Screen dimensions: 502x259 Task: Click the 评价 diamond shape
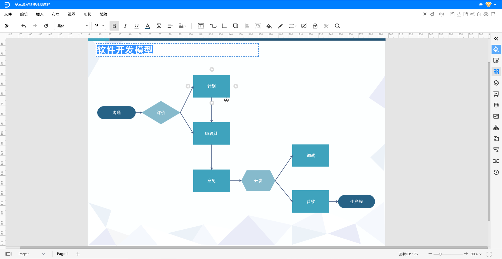pyautogui.click(x=161, y=113)
